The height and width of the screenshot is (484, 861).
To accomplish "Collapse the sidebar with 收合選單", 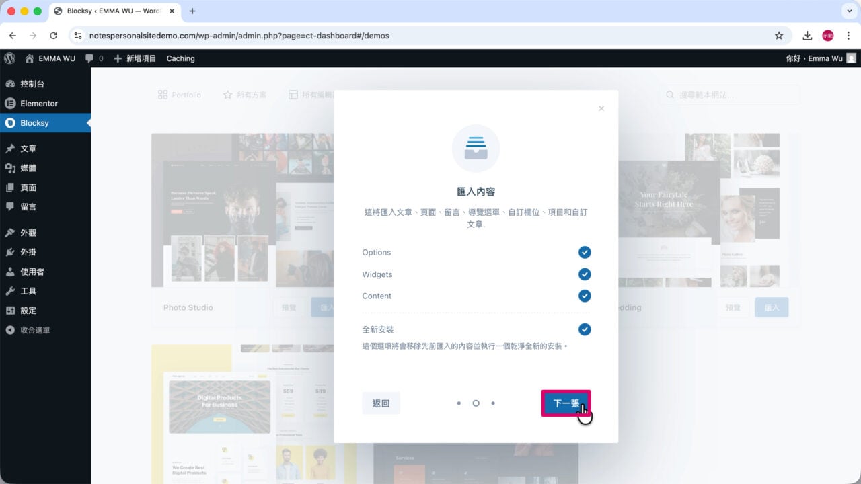I will [45, 330].
